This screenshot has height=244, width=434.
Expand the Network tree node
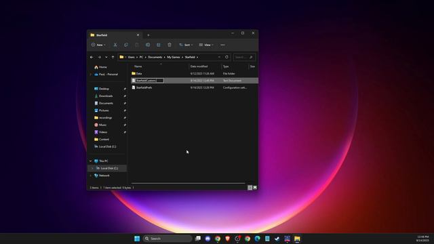point(90,176)
